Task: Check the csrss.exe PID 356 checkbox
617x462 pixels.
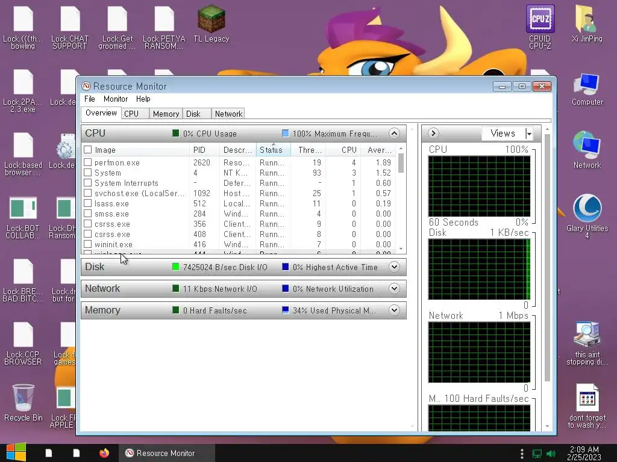Action: tap(88, 224)
